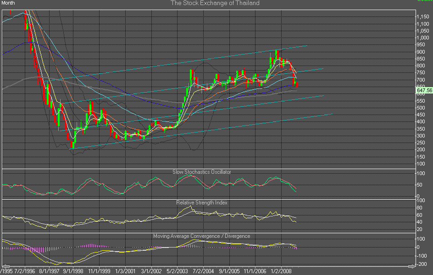The width and height of the screenshot is (433, 275).
Task: Click the 3/1/2002 date label
Action: [x=151, y=271]
